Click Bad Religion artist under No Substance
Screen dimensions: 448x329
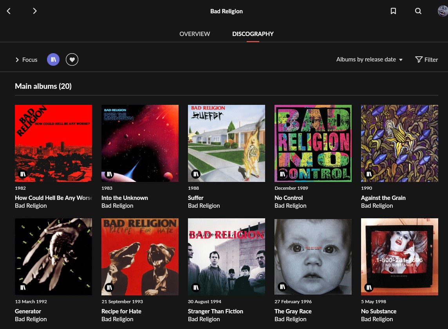tap(377, 319)
